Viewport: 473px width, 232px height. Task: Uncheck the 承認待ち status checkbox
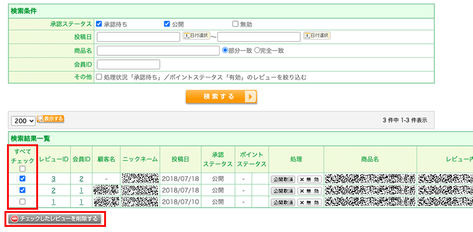click(98, 24)
